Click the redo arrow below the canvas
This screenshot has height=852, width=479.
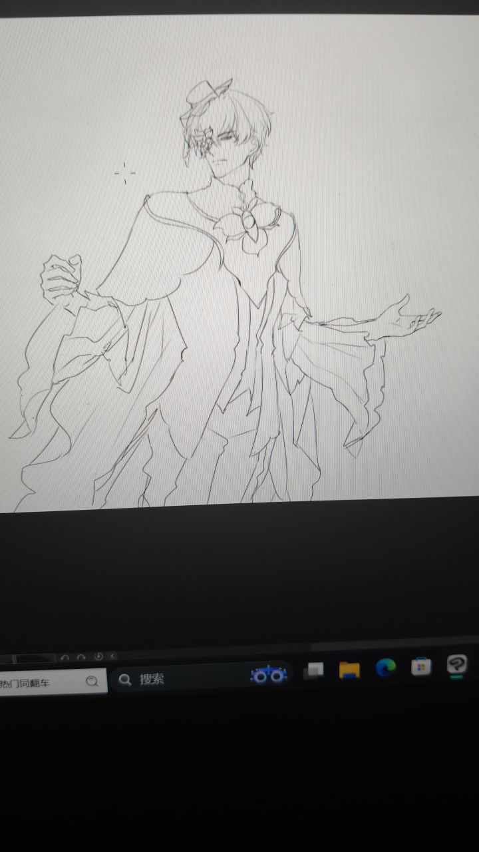tap(81, 657)
